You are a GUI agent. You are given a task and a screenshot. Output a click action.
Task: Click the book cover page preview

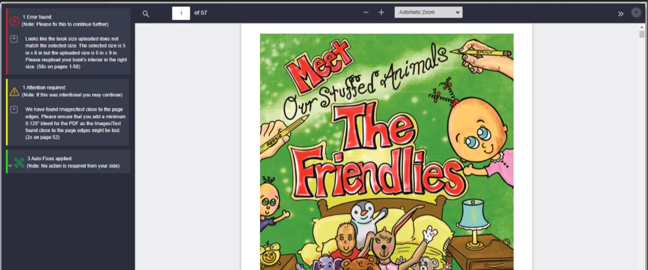point(387,152)
